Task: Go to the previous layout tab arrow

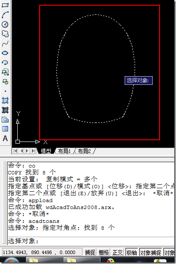Action: tap(22, 151)
